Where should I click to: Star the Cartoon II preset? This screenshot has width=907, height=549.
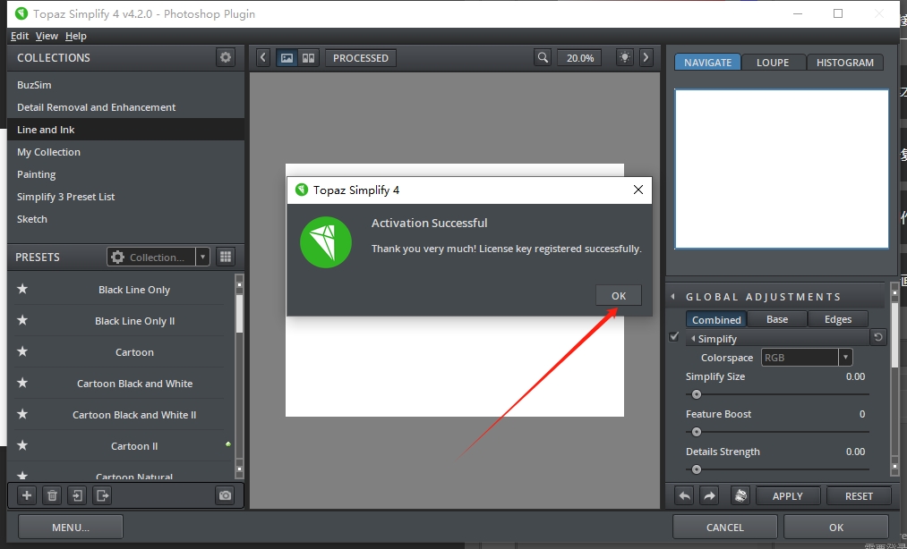(x=22, y=445)
